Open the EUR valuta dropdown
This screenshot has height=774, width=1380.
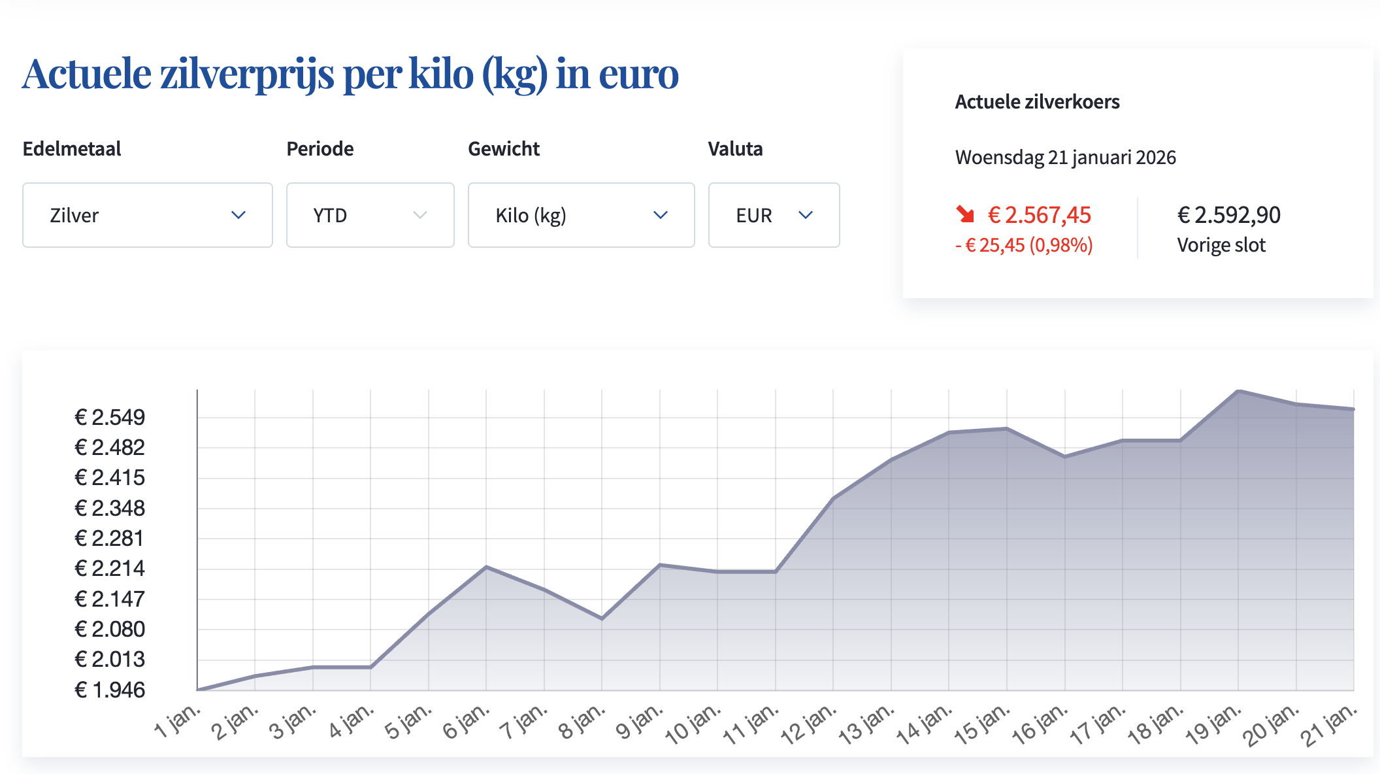774,215
